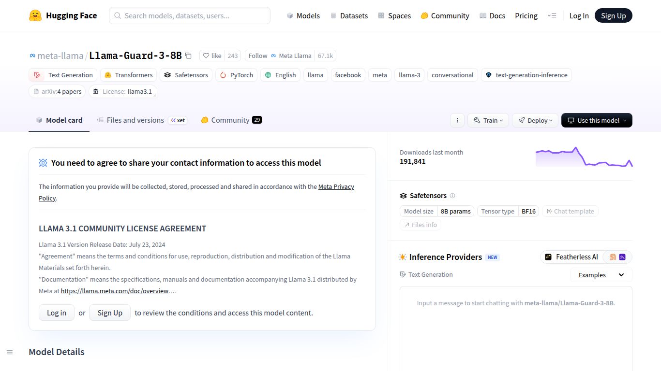661x371 pixels.
Task: Click the additional inference providers icons
Action: coord(617,257)
